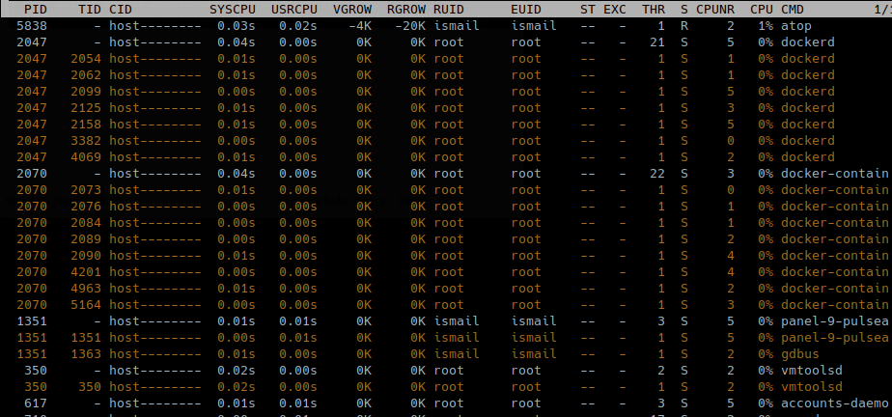Click the SYSCPU column header

(232, 9)
